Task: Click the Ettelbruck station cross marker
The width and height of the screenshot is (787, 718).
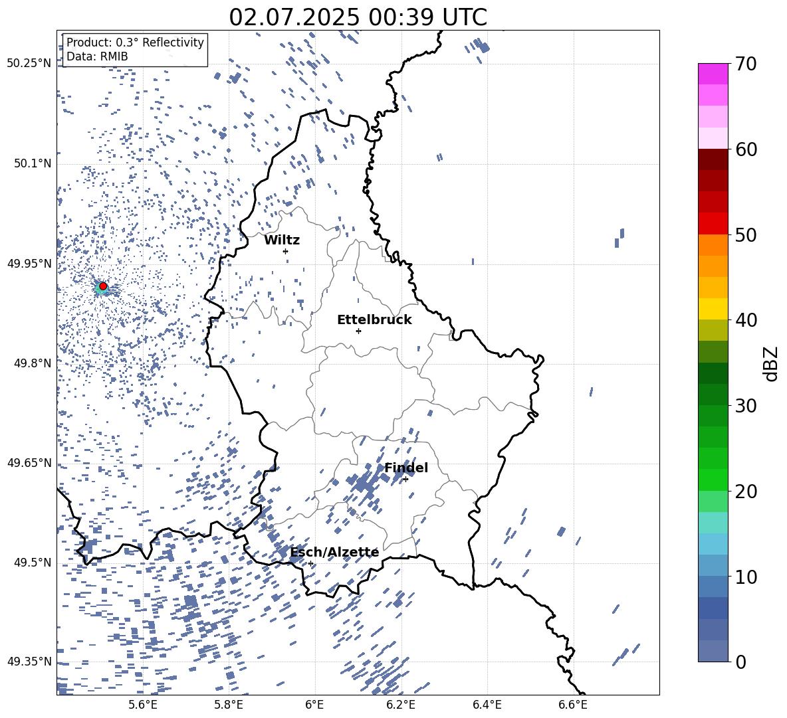Action: (x=358, y=331)
